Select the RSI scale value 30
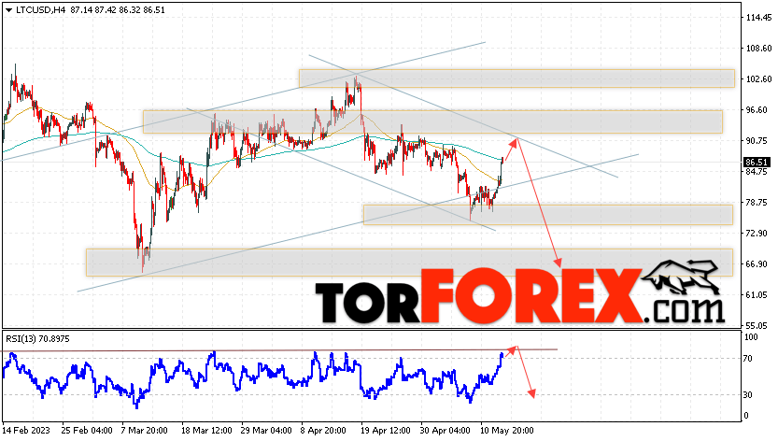The height and width of the screenshot is (441, 778). (x=750, y=395)
